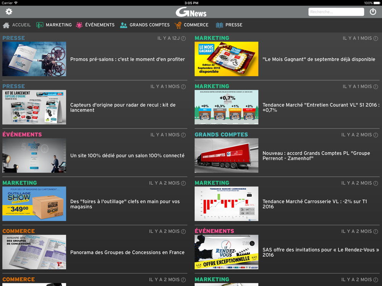This screenshot has width=382, height=286.
Task: Click into the Recherche search field
Action: (x=336, y=12)
